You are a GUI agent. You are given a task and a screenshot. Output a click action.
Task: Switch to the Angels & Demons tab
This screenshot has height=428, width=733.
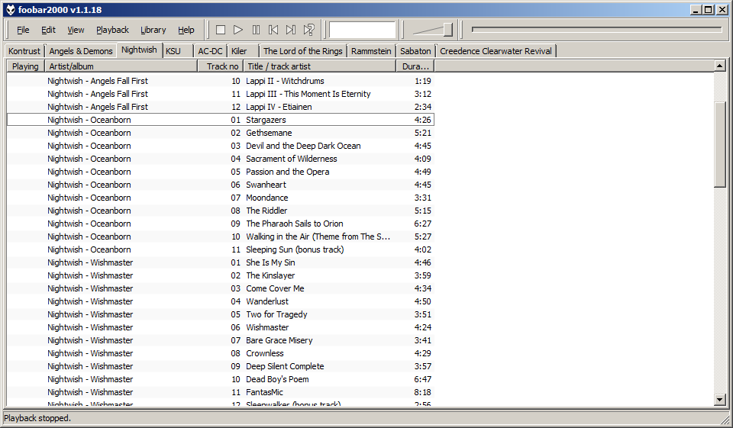(x=81, y=51)
